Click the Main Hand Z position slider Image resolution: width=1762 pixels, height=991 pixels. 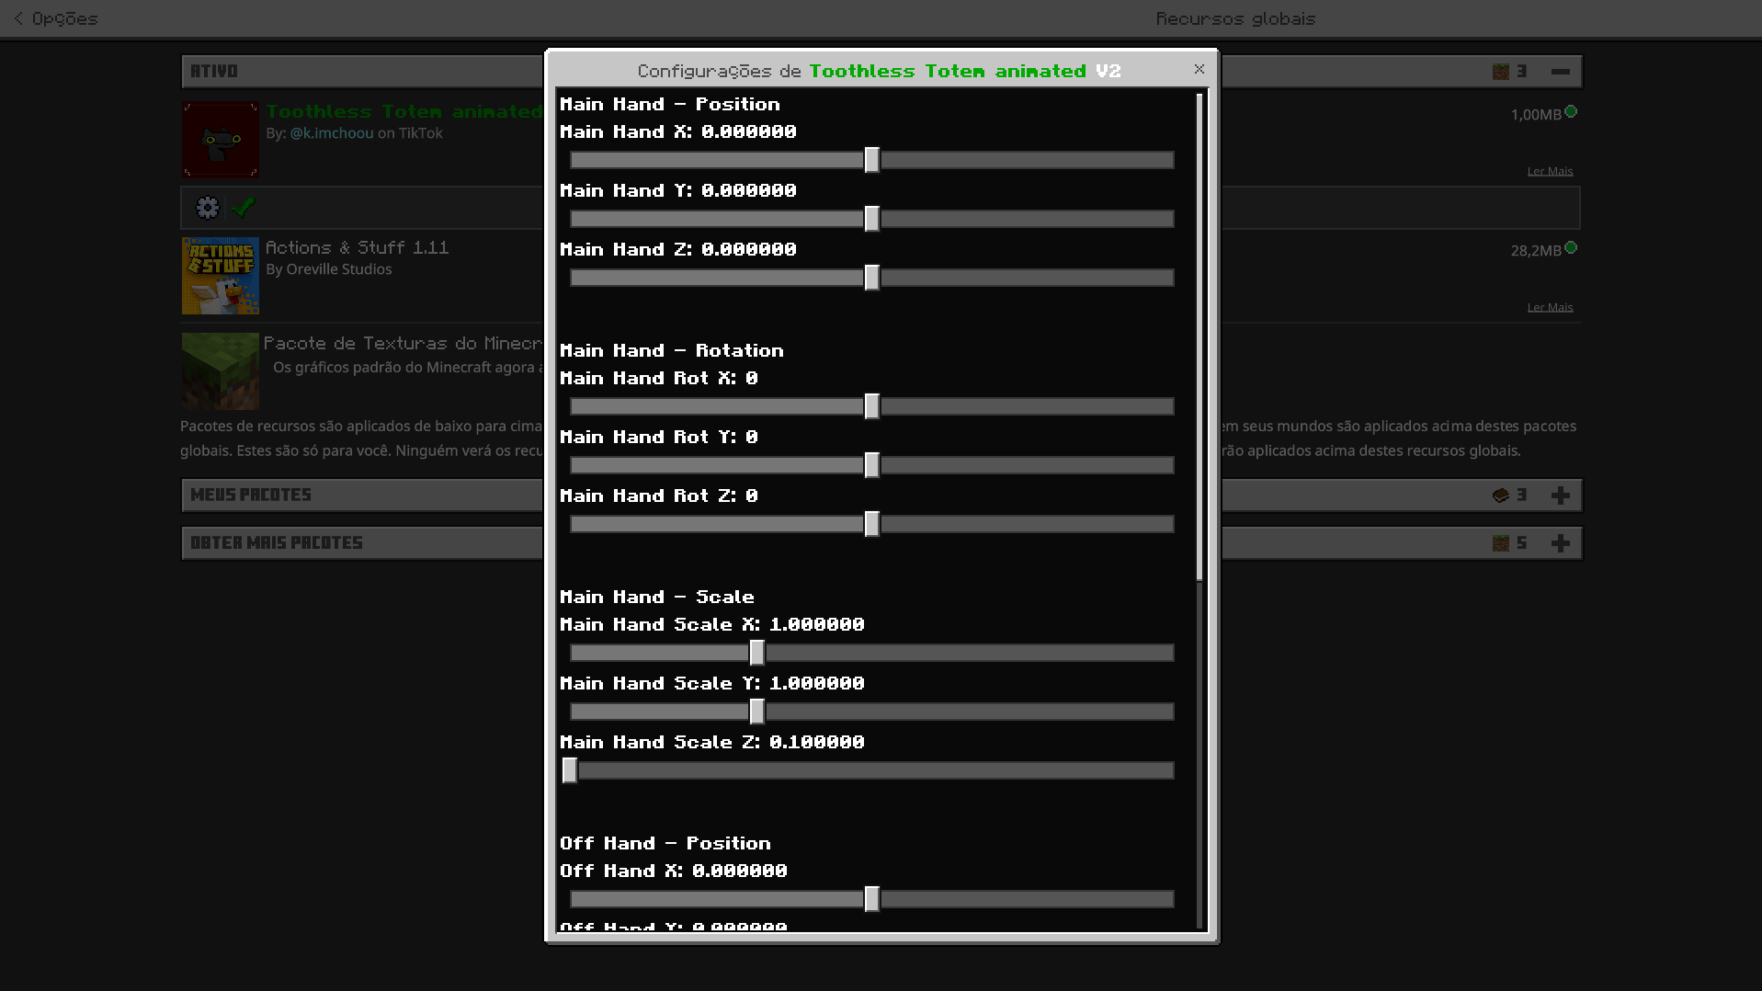(x=871, y=278)
